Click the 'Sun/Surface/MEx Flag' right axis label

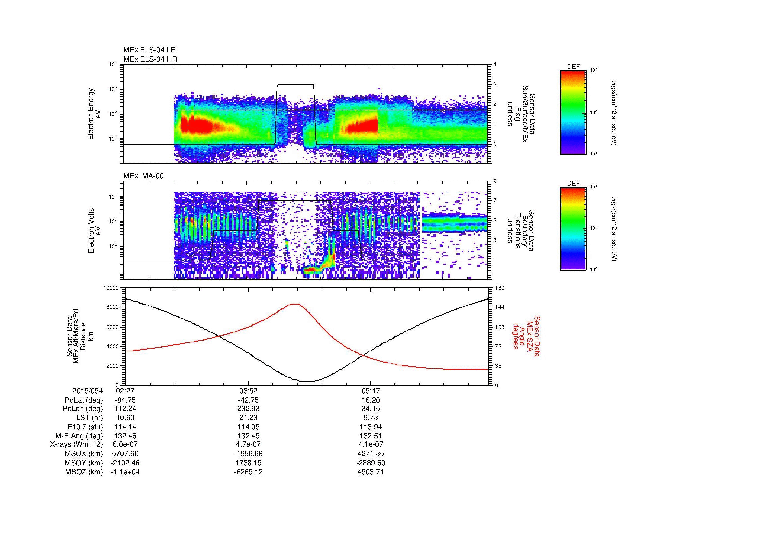(522, 114)
